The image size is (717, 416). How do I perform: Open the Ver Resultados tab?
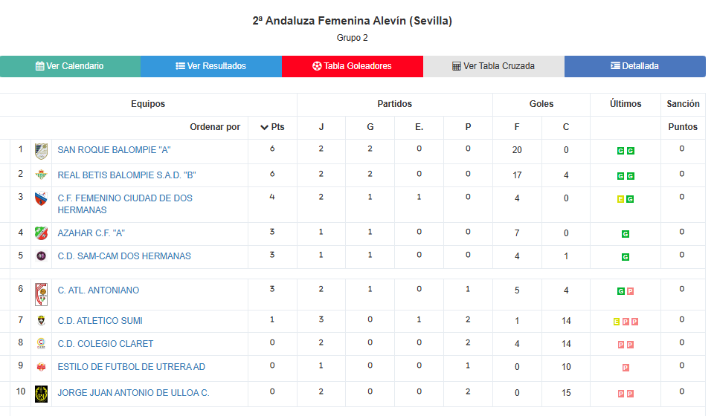[211, 66]
